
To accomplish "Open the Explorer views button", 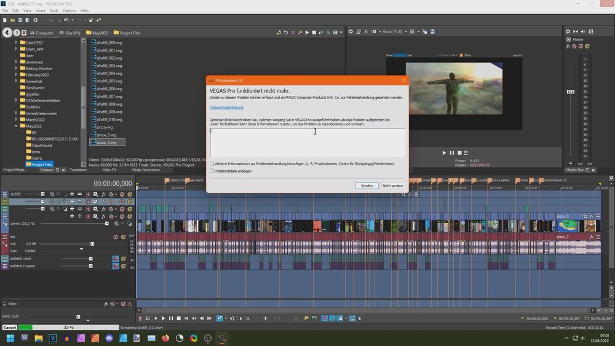I will coord(335,33).
